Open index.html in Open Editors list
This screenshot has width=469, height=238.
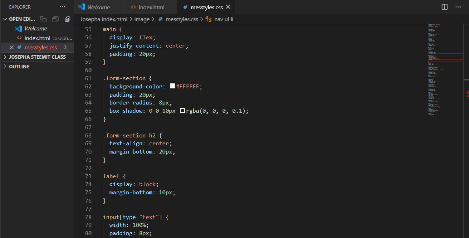click(37, 38)
